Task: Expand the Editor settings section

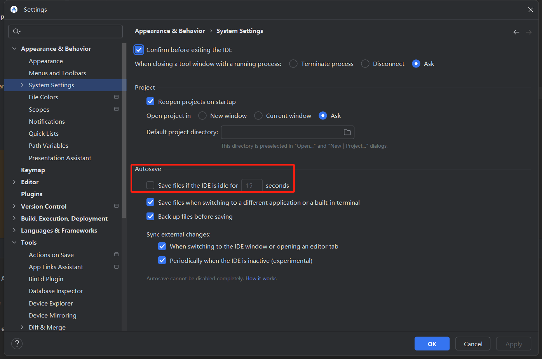Action: (14, 182)
